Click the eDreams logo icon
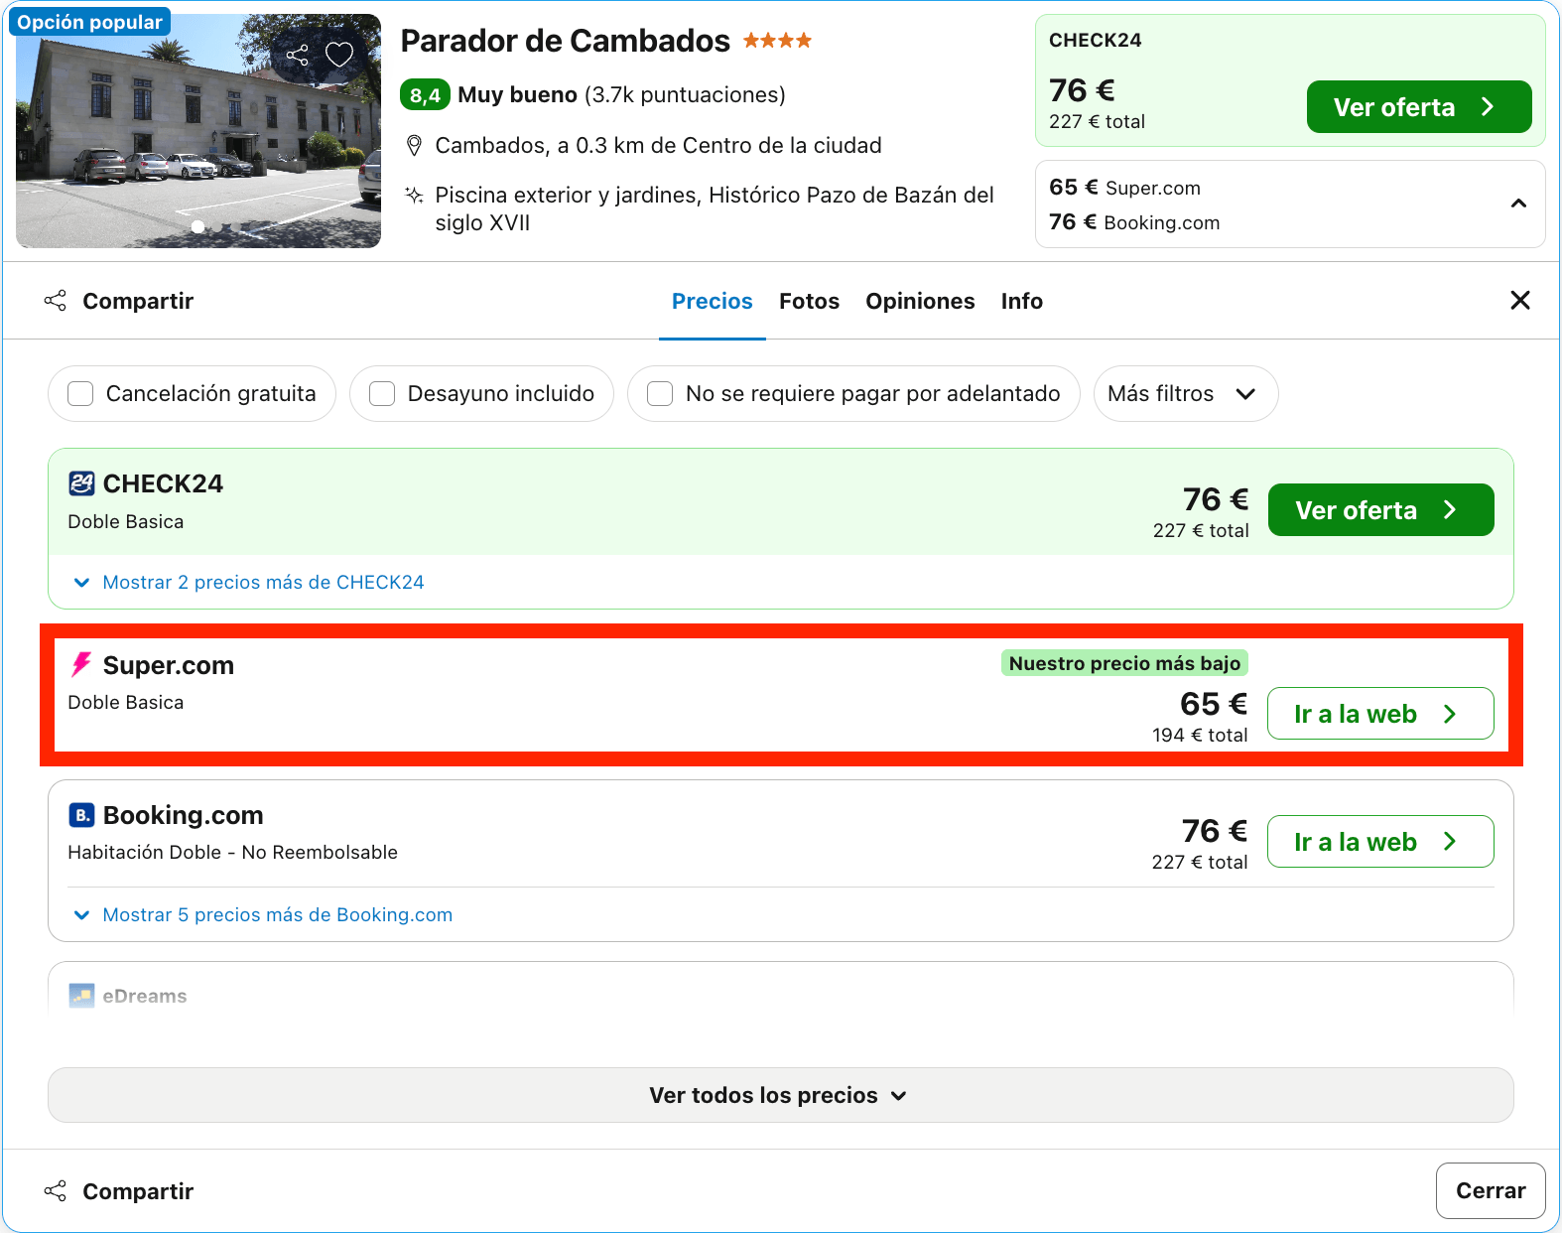Screen dimensions: 1562x1233 click(81, 996)
